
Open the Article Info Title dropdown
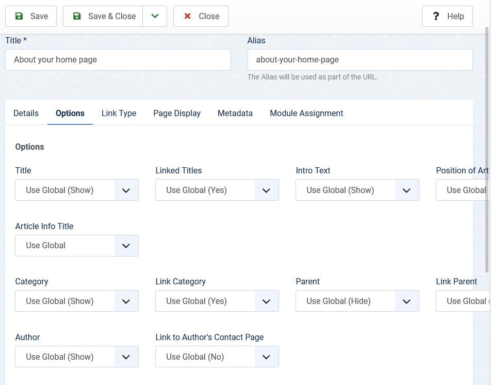(x=77, y=246)
